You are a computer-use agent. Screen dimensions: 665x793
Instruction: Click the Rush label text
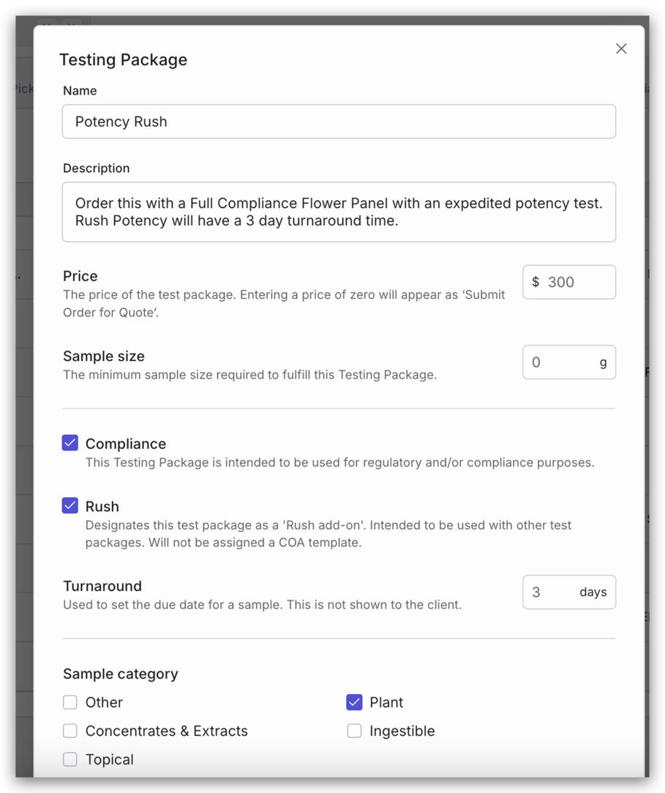[x=102, y=506]
